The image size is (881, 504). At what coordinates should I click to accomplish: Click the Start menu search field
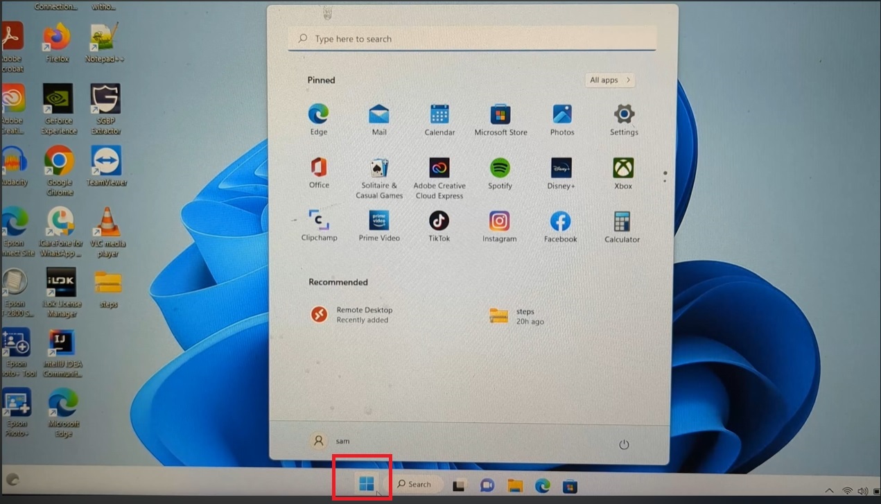click(472, 39)
